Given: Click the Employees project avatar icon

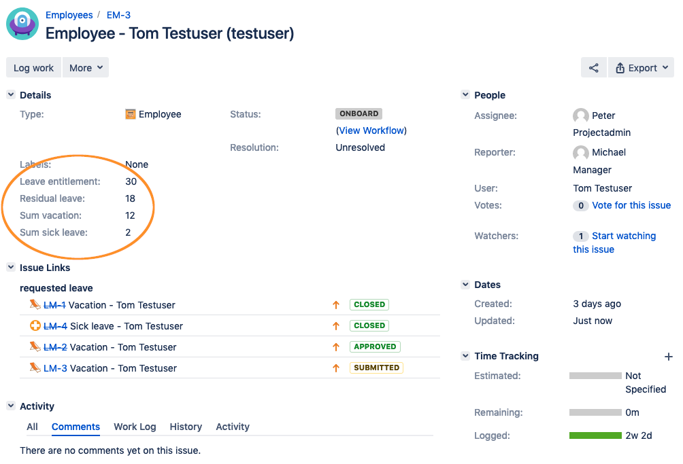Looking at the screenshot, I should tap(22, 24).
